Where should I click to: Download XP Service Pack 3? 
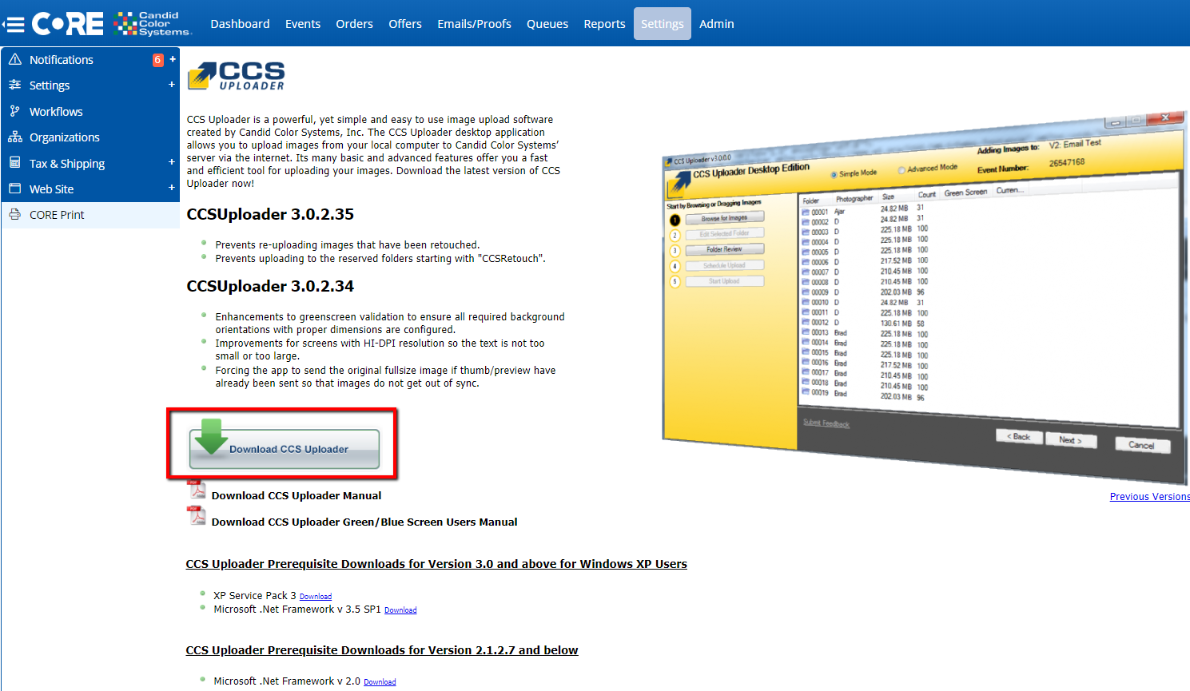tap(315, 597)
